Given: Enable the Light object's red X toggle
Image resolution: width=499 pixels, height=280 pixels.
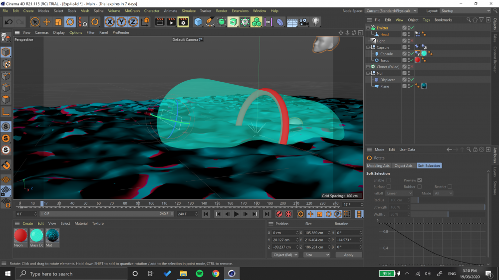Looking at the screenshot, I should [412, 41].
